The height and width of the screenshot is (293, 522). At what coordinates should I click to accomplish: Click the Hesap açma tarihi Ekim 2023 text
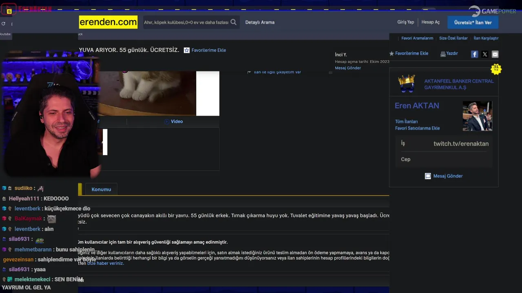(x=362, y=62)
